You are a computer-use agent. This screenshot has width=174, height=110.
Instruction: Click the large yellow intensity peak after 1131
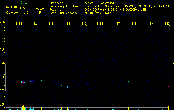coord(23,107)
